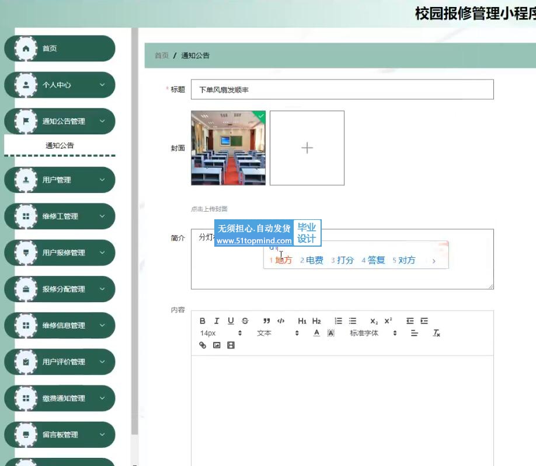Toggle the 通知公告管理 chevron arrow
The image size is (536, 466).
[102, 121]
